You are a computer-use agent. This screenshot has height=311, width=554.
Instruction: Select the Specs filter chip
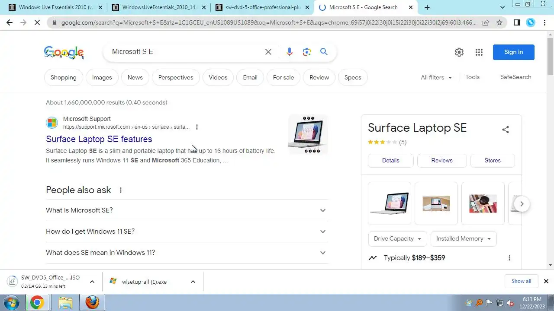353,77
